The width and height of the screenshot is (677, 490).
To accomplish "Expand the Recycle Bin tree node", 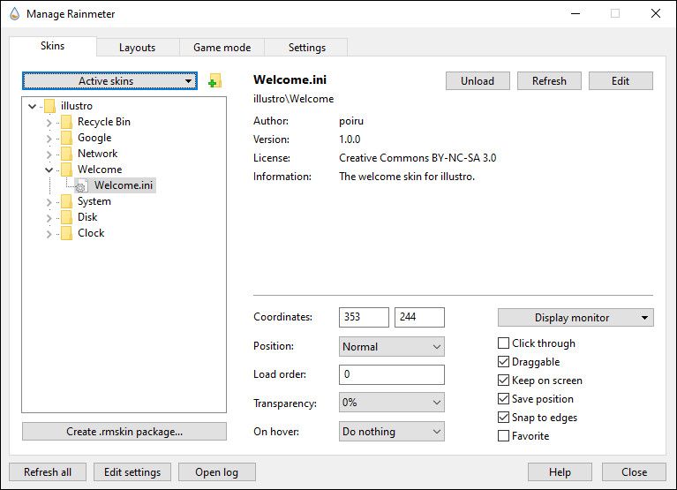I will [x=49, y=123].
